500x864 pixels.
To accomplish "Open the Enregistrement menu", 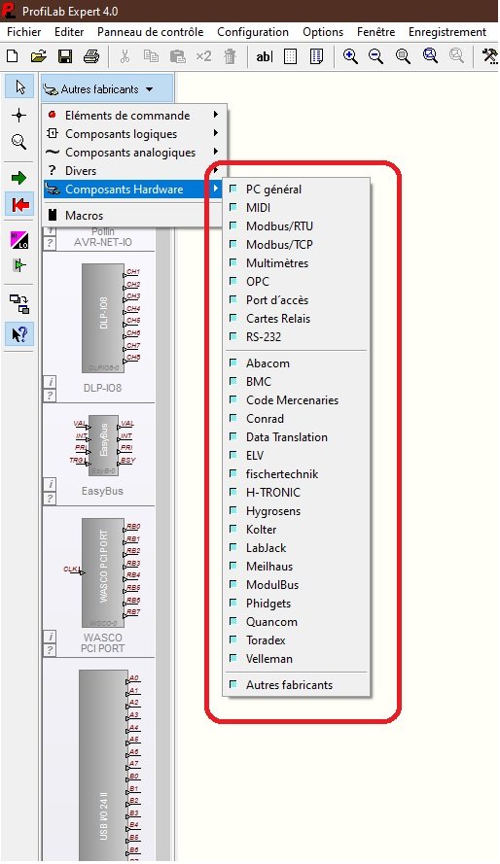I will 447,32.
